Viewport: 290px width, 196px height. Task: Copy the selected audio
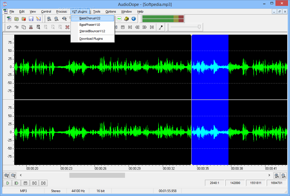(x=24, y=27)
